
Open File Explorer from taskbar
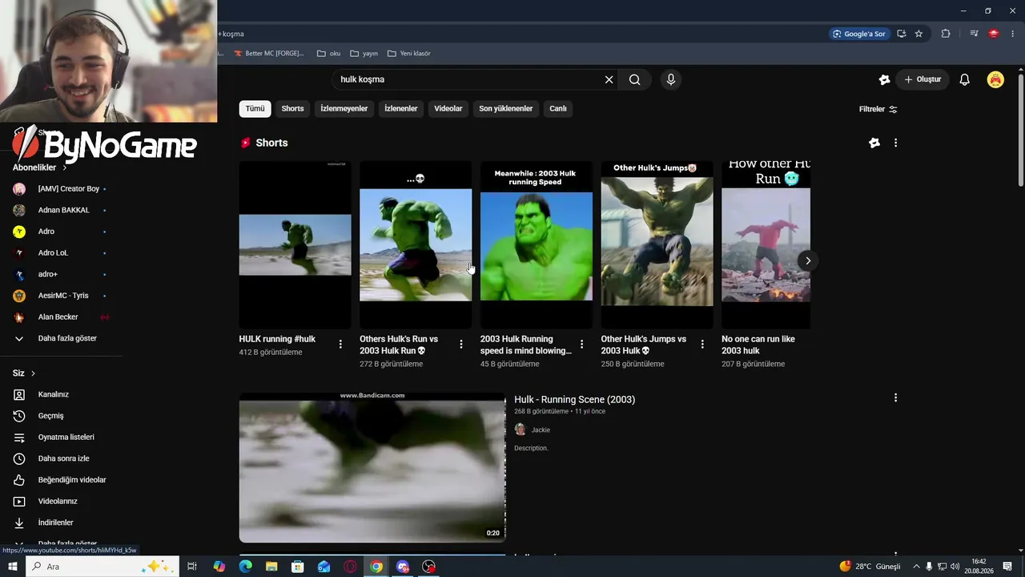point(271,567)
